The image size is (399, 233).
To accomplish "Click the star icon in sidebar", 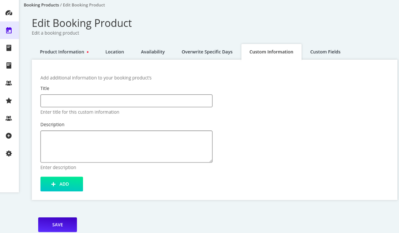I will click(9, 101).
